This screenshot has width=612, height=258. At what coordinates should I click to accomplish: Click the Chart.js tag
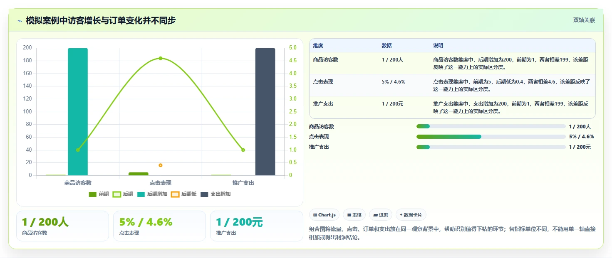324,215
